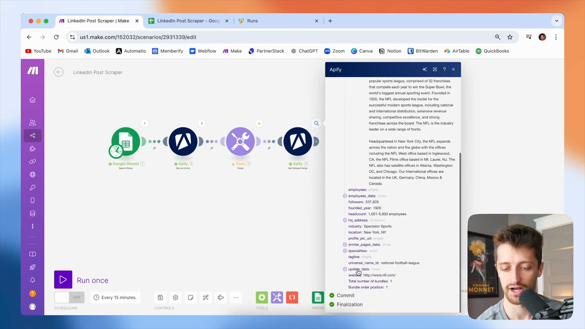This screenshot has width=585, height=329.
Task: Open PartnerStack bookmark
Action: tap(266, 51)
